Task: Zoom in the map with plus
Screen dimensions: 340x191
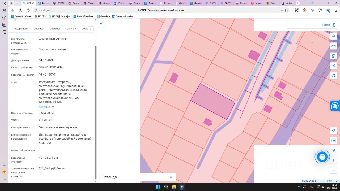Action: 334,160
